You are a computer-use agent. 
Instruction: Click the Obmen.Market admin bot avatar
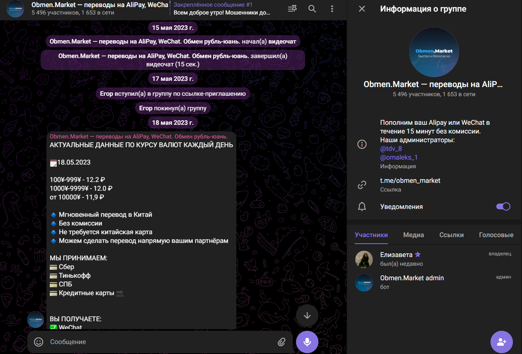click(x=364, y=282)
